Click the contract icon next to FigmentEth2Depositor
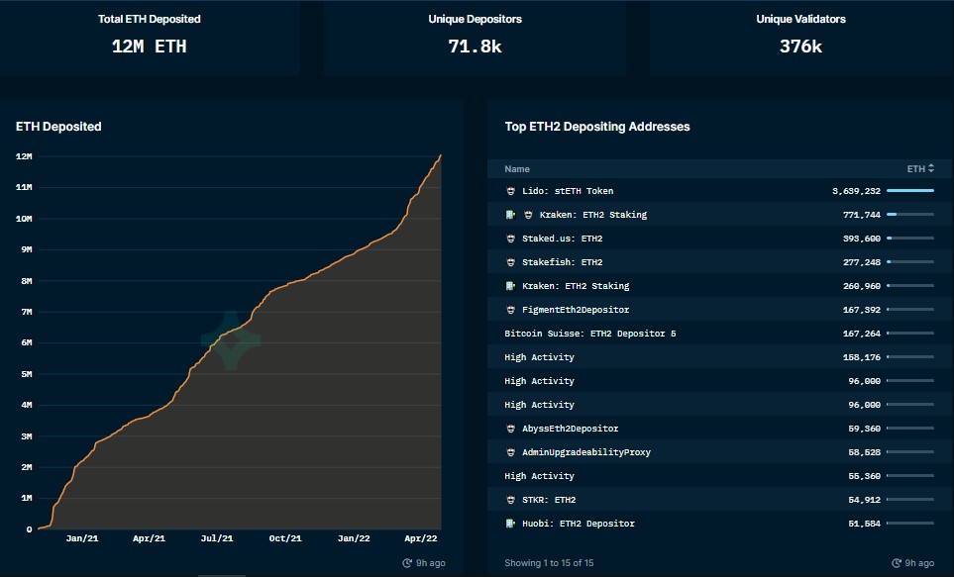 pos(510,310)
